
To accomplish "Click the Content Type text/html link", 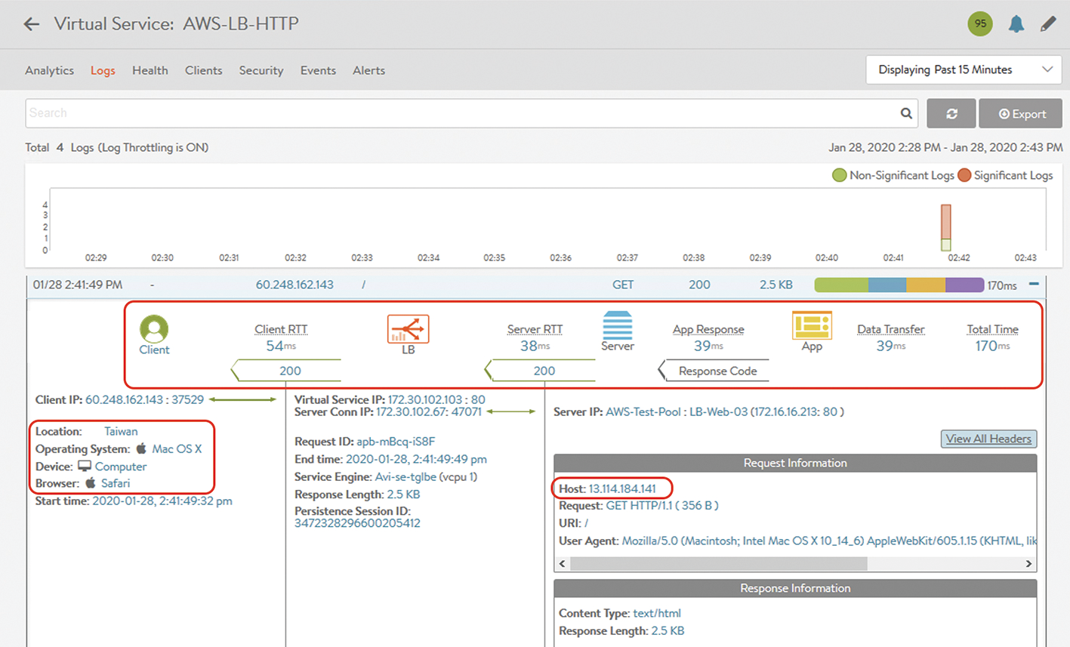I will (657, 613).
